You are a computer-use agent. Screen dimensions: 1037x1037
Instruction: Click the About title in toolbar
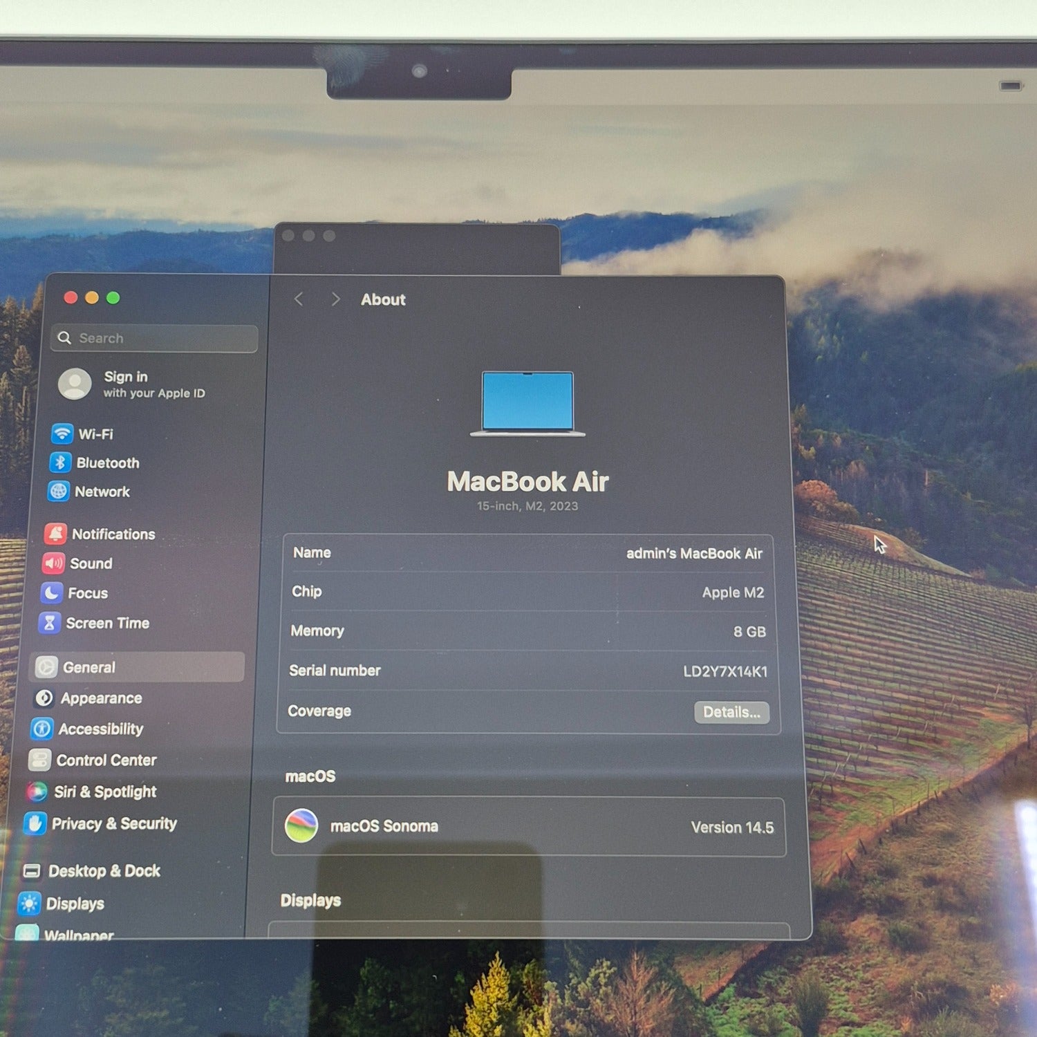(x=383, y=299)
